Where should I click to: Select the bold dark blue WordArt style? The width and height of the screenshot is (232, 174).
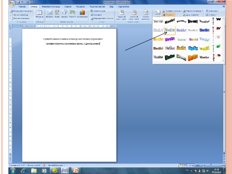point(204,30)
